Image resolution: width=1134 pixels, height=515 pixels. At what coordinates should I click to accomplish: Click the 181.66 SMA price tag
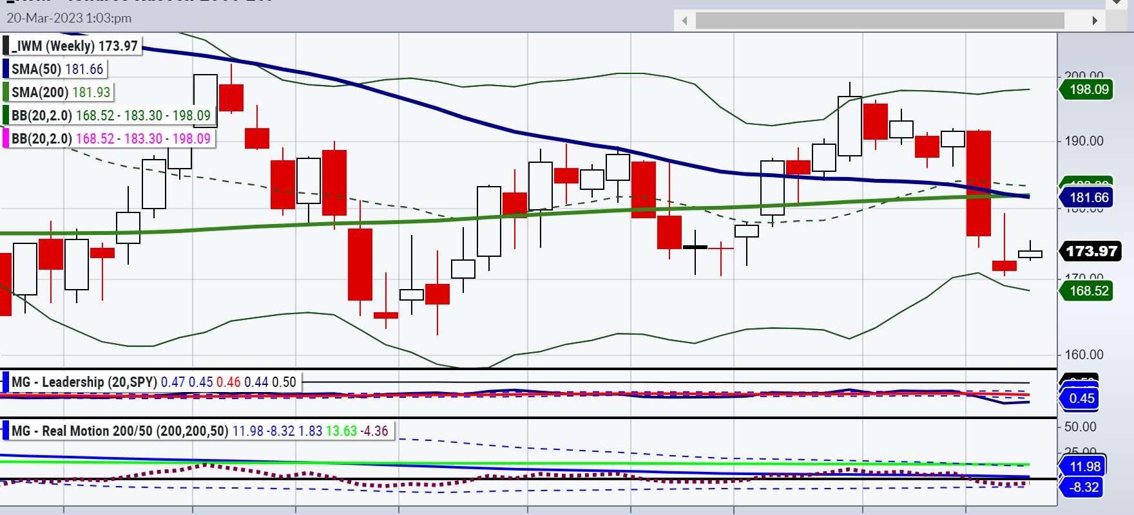pyautogui.click(x=1088, y=198)
